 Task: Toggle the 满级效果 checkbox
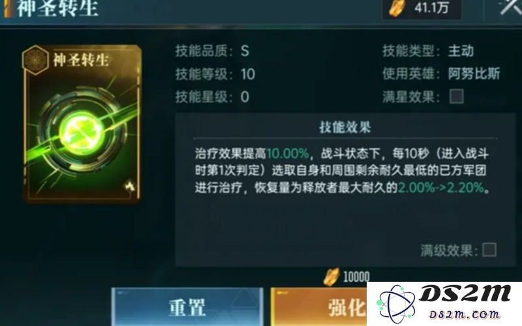[489, 250]
